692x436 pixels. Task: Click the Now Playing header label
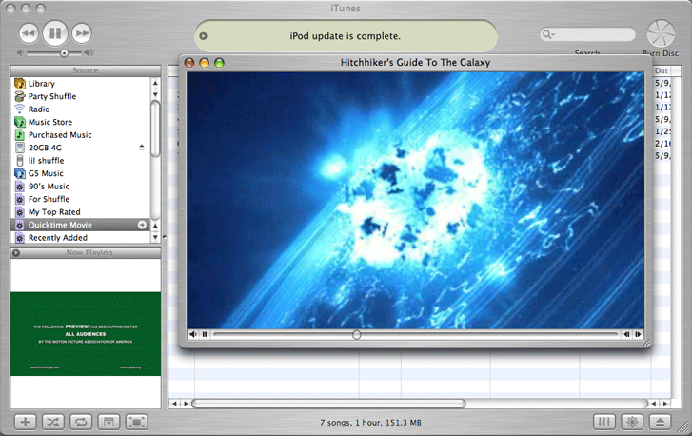point(89,253)
